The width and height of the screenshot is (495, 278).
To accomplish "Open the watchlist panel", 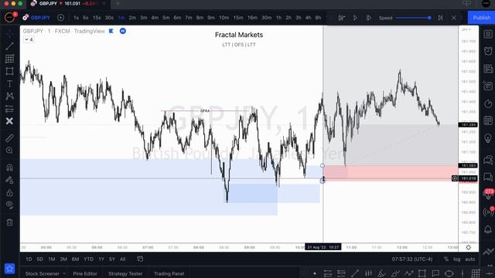I will [488, 34].
